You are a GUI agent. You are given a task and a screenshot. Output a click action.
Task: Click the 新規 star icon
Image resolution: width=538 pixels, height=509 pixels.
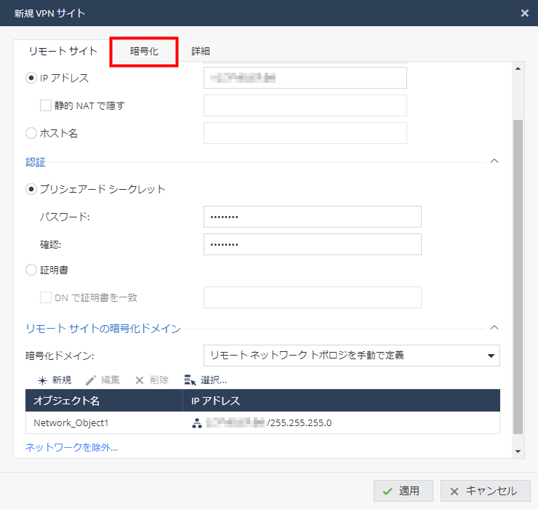coord(42,380)
